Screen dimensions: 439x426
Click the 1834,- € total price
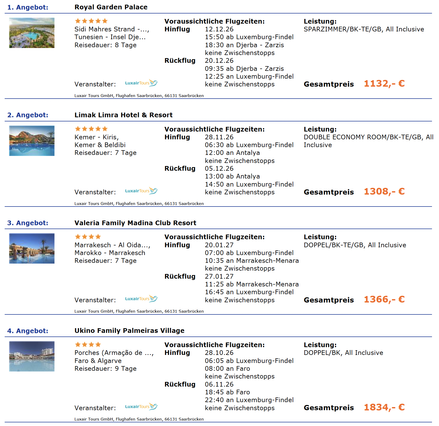click(x=384, y=407)
